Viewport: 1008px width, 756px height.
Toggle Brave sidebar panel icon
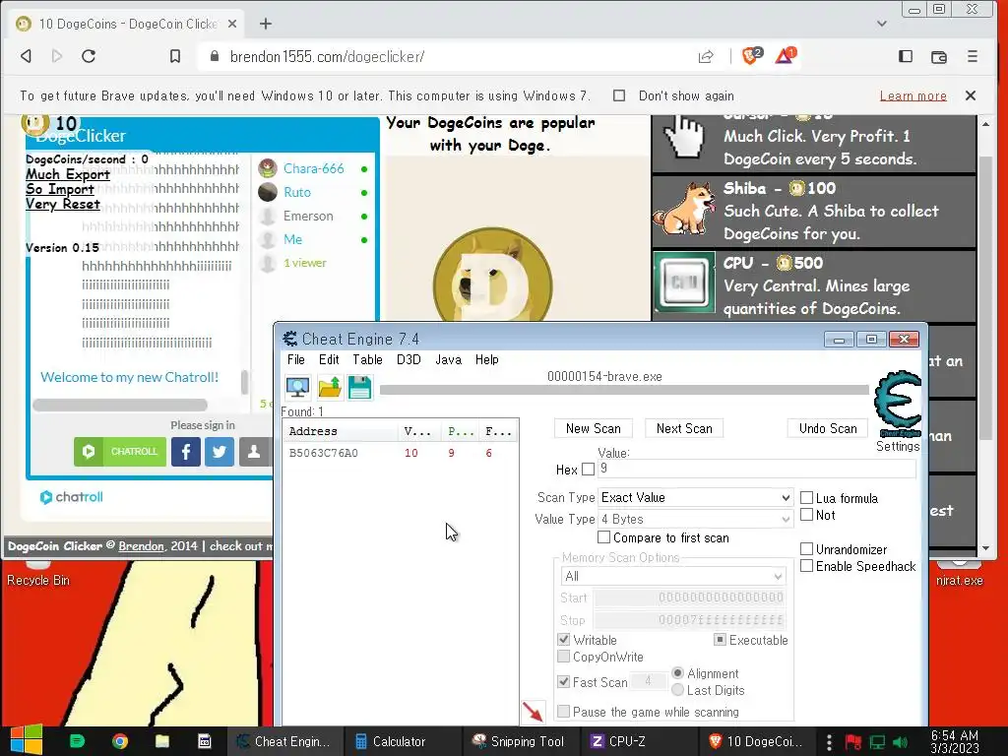tap(906, 56)
